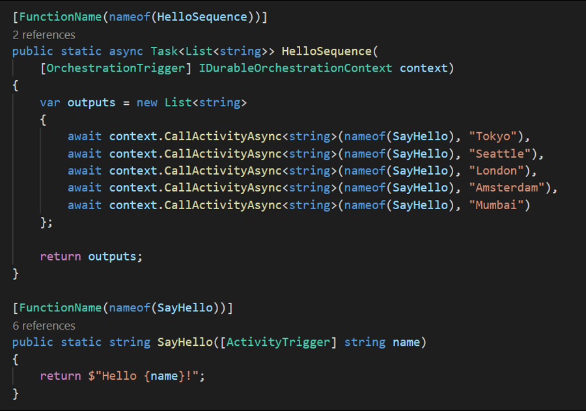This screenshot has width=586, height=411.
Task: Click the ActivityTrigger attribute
Action: 277,342
